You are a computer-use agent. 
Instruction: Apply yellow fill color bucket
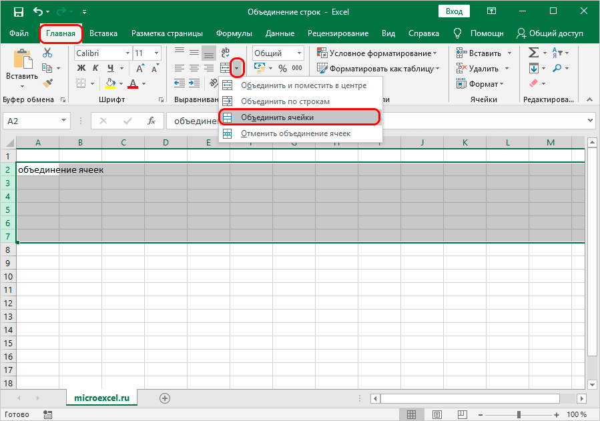pos(110,83)
